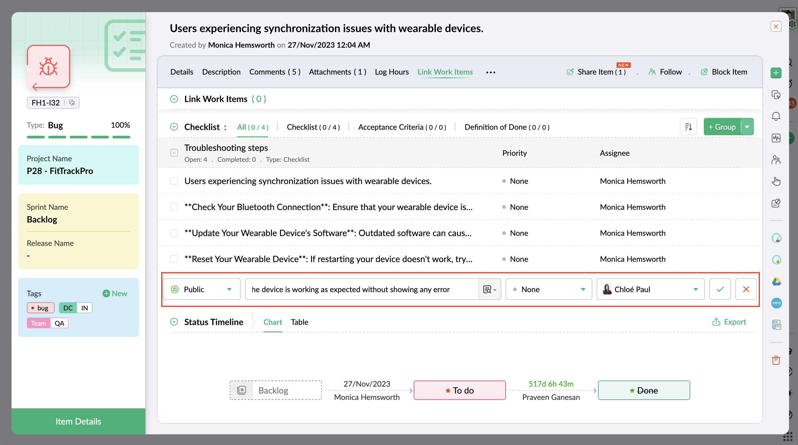Click the copy item ID icon next to FH1-I32
798x445 pixels.
(x=72, y=103)
